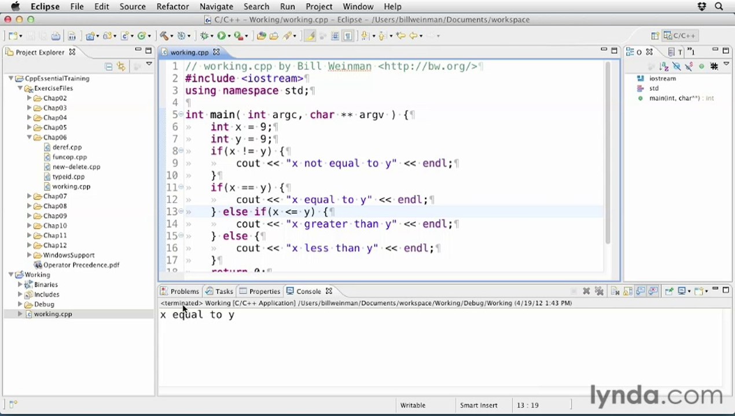Toggle the Mark Occurrences highlighter button

point(310,36)
